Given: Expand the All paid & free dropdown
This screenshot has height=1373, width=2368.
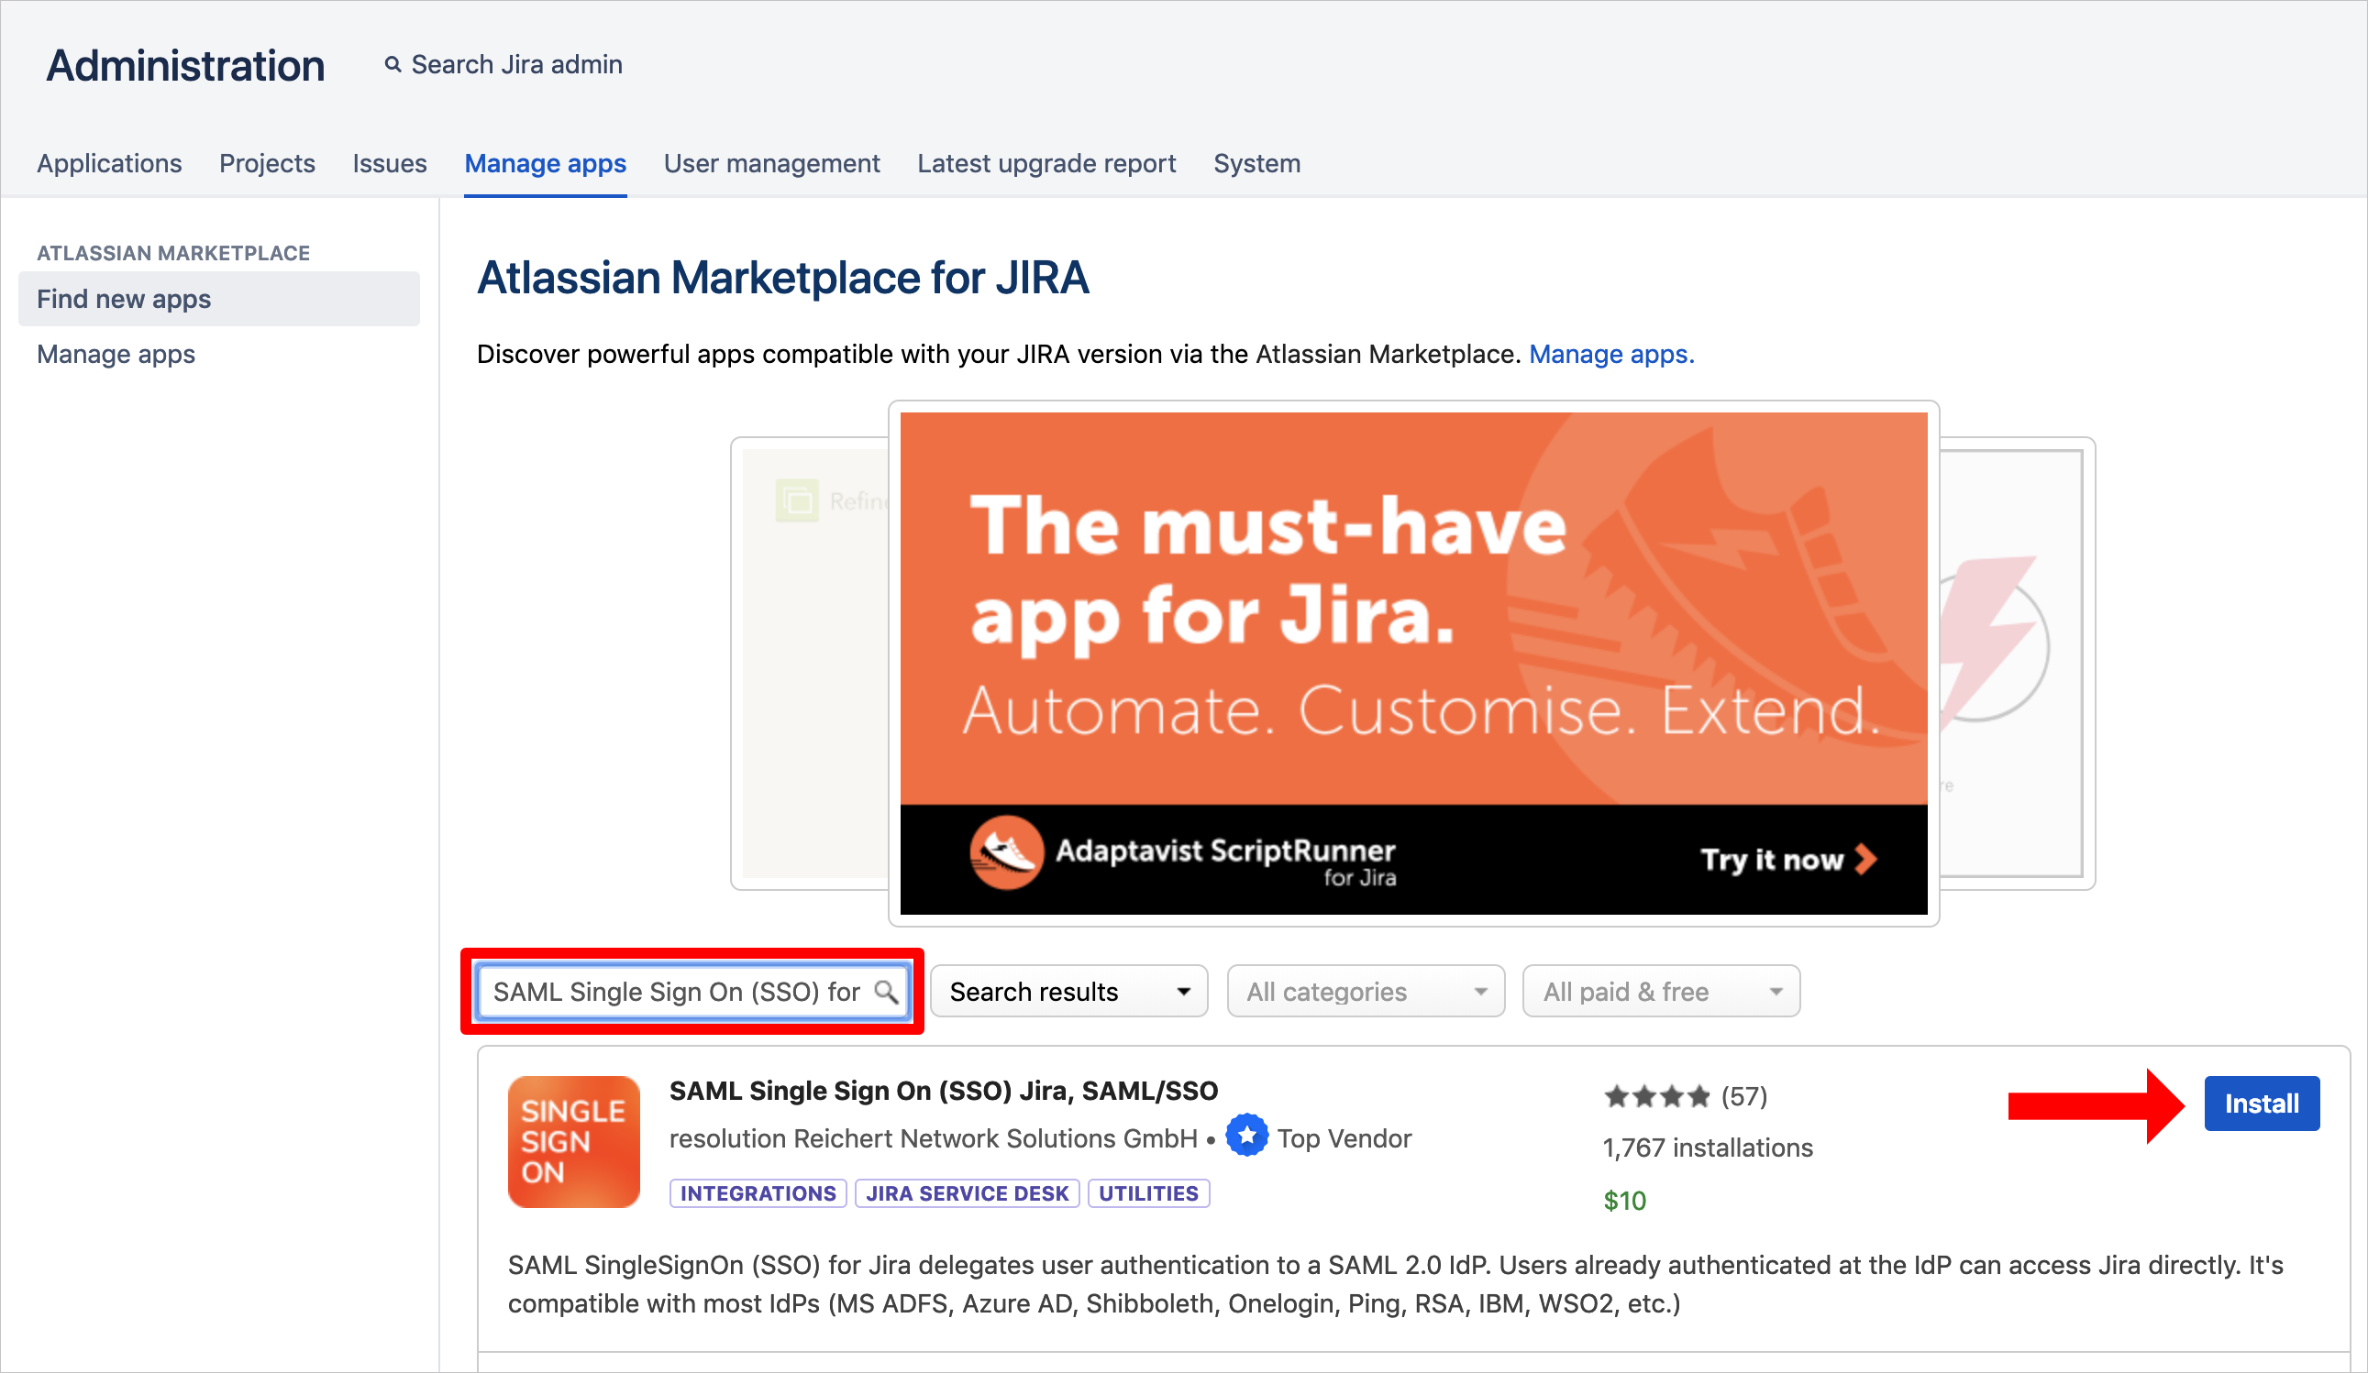Looking at the screenshot, I should click(x=1658, y=991).
